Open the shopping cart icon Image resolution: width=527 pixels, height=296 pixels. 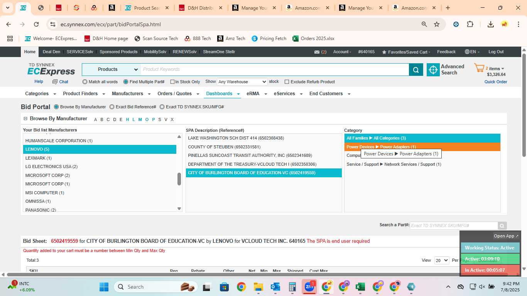coord(479,69)
